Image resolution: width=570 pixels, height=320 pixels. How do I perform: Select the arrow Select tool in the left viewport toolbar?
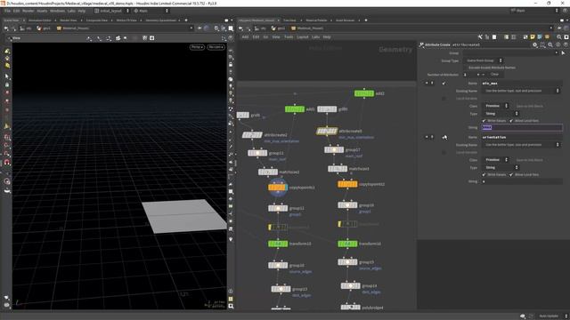tap(7, 76)
